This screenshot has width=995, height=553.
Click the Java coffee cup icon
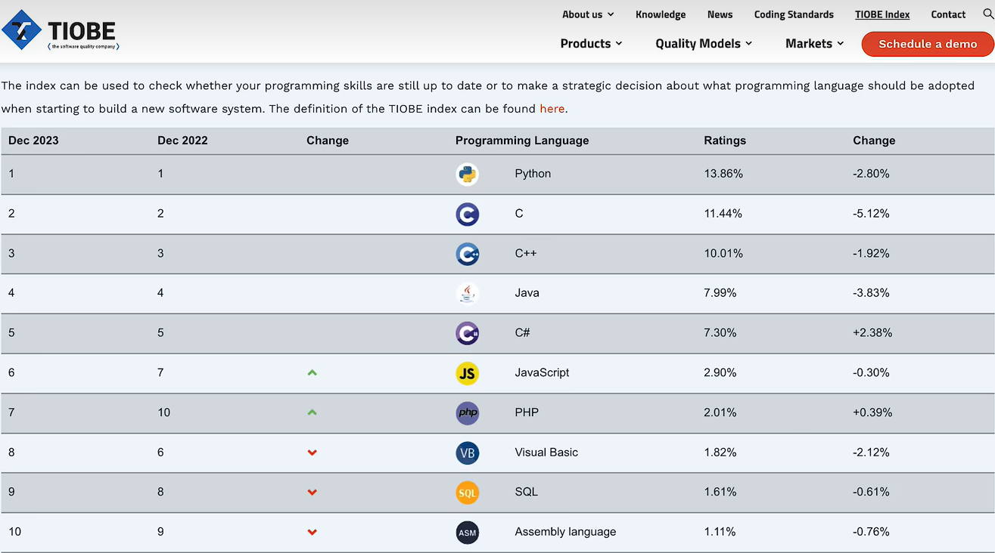468,293
